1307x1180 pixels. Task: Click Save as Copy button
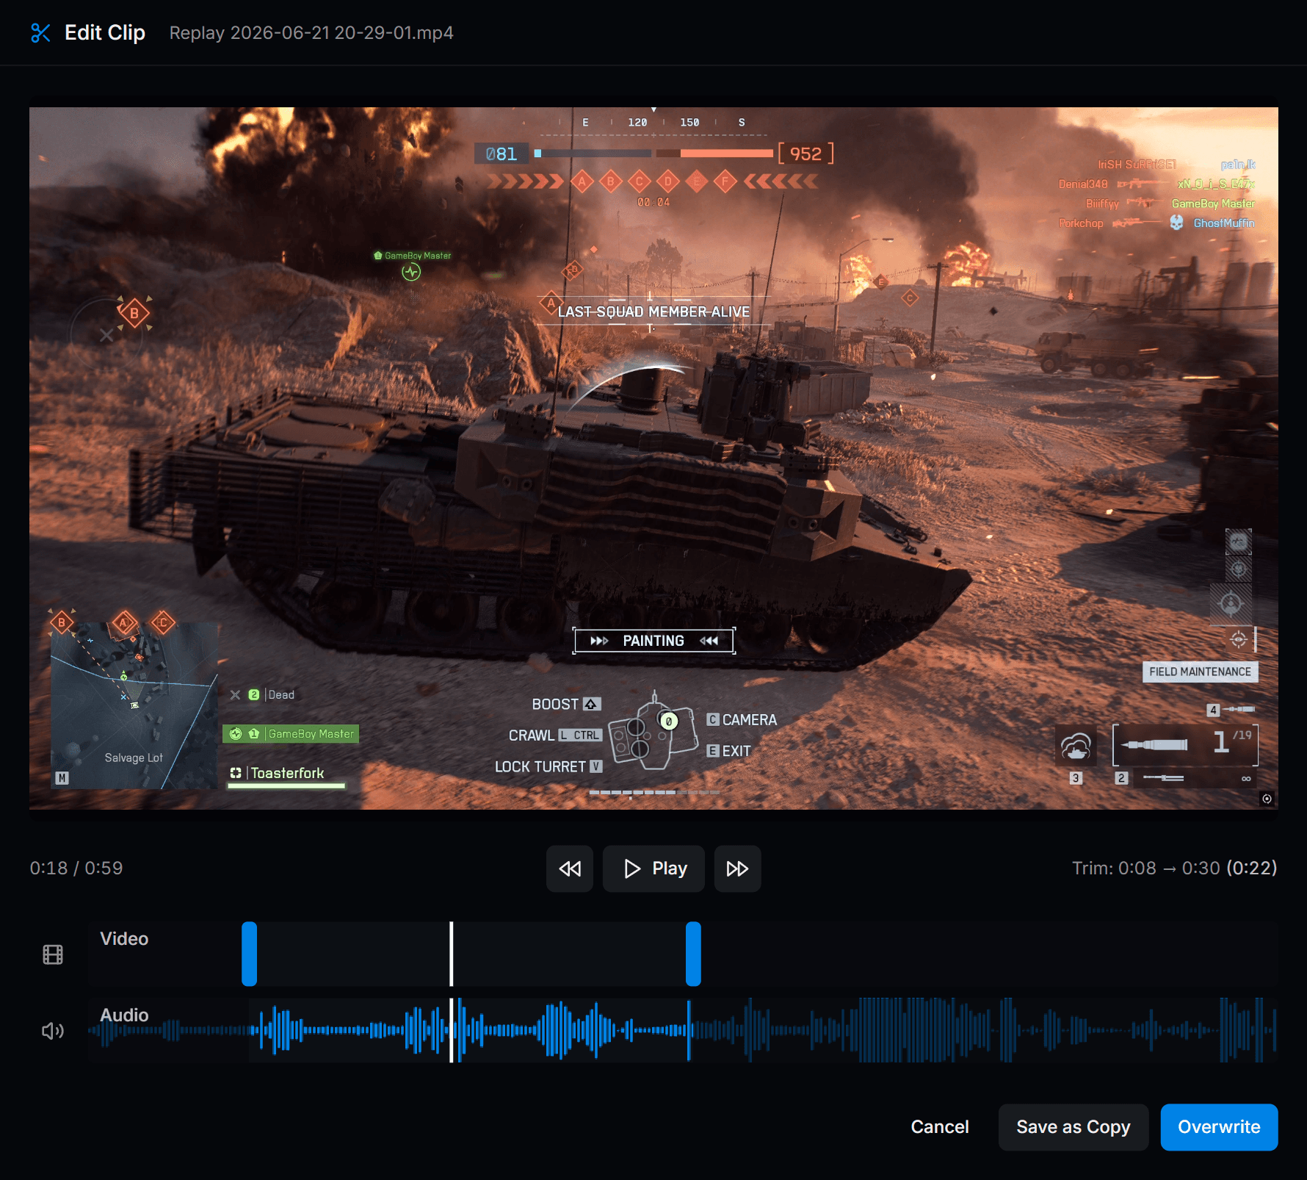coord(1074,1127)
